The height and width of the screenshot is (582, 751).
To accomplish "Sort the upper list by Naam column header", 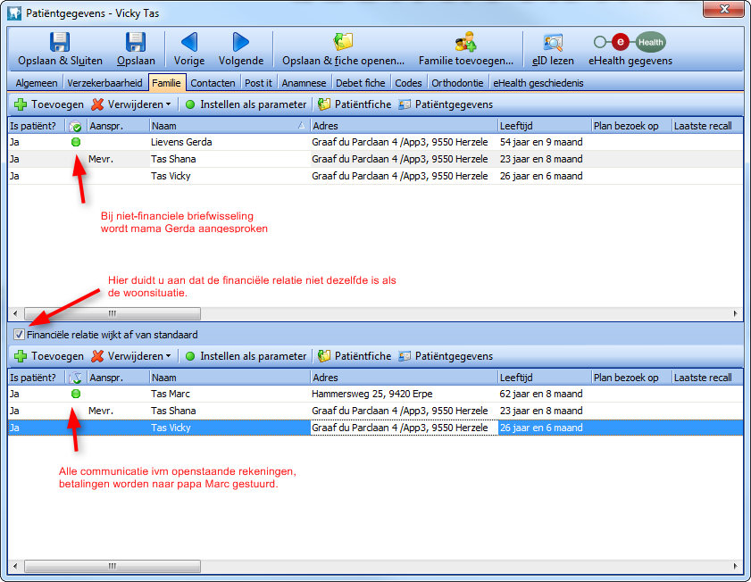I will pyautogui.click(x=228, y=126).
